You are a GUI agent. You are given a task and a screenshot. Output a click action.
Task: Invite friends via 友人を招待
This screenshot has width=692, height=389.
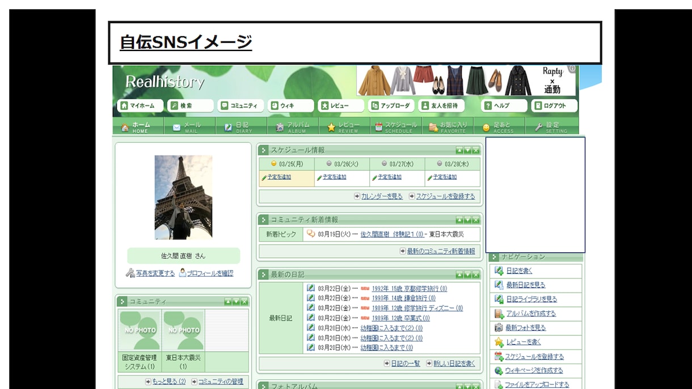(442, 105)
